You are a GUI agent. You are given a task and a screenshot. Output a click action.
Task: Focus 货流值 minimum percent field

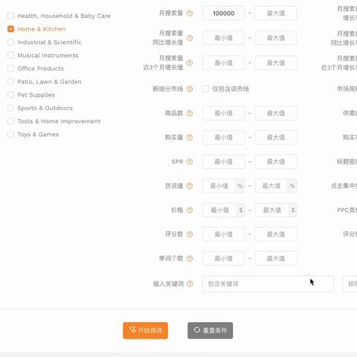click(219, 186)
